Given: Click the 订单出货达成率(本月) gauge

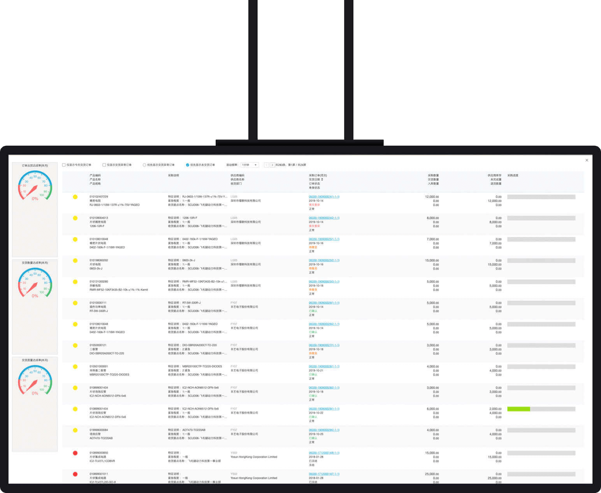Looking at the screenshot, I should click(x=35, y=186).
